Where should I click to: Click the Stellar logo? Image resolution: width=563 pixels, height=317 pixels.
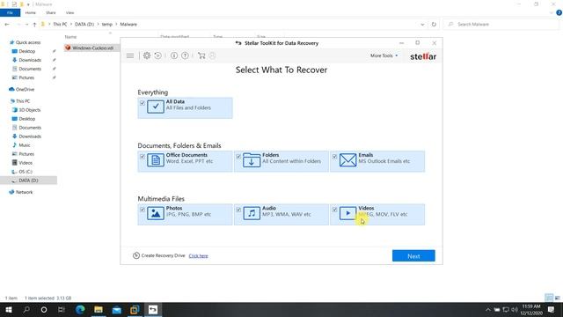pyautogui.click(x=423, y=56)
